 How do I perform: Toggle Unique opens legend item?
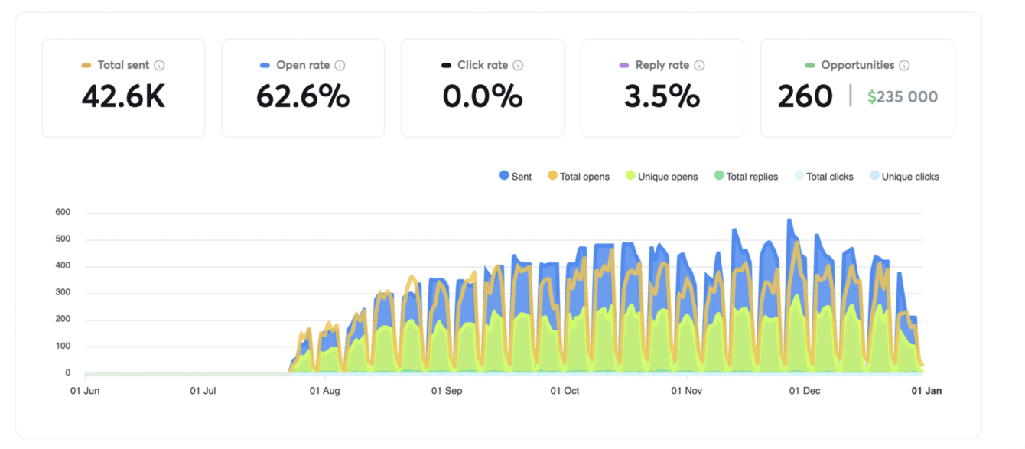(662, 176)
